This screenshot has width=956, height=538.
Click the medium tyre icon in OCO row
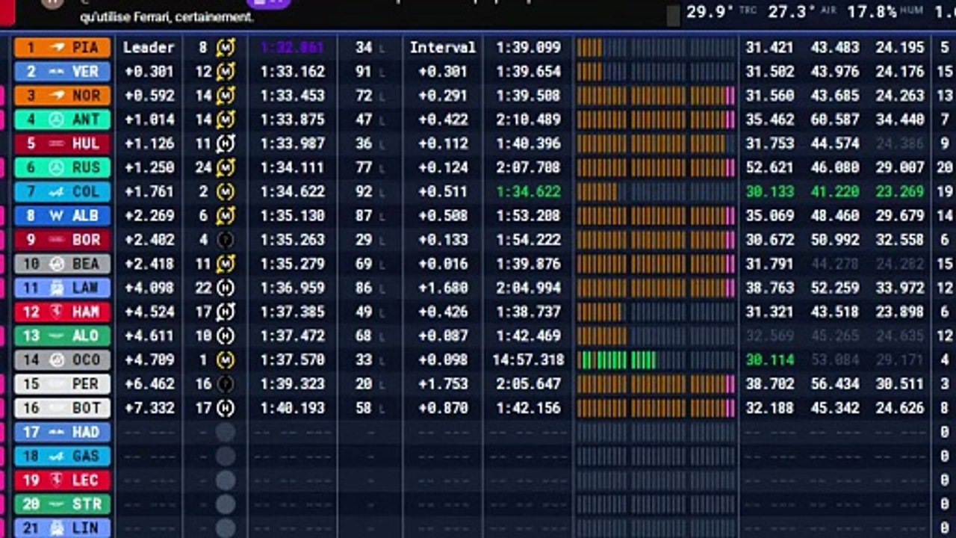(226, 360)
